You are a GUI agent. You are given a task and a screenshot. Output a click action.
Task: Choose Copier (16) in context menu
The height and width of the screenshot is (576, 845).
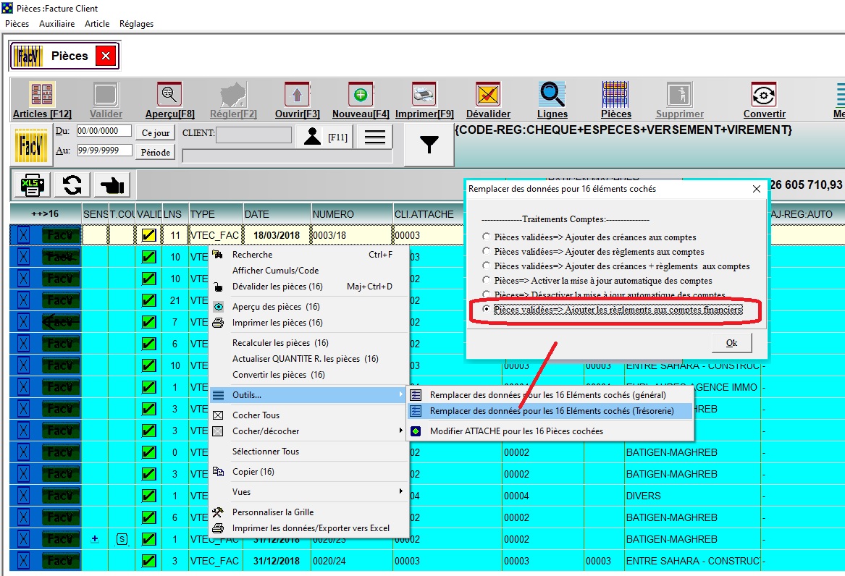pyautogui.click(x=308, y=472)
